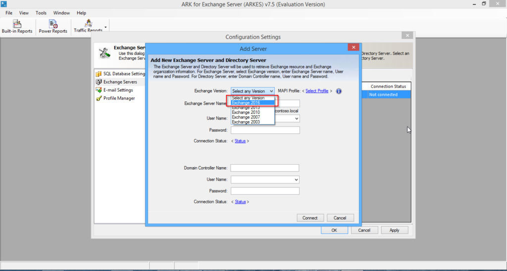Choose Exchange 2003 from the list
Image resolution: width=507 pixels, height=271 pixels.
coord(253,122)
